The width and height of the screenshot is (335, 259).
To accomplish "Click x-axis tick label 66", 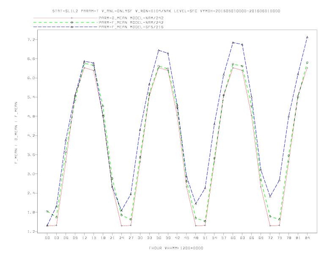I will click(x=252, y=238).
